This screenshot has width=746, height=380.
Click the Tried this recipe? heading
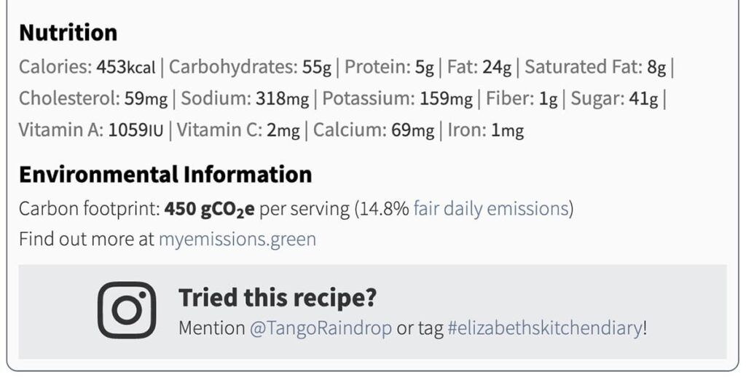[x=278, y=298]
